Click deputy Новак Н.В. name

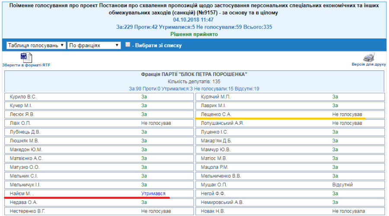click(x=212, y=211)
